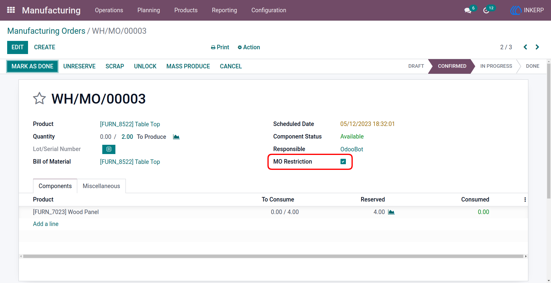The width and height of the screenshot is (551, 283).
Task: Click the SCRAP button
Action: pos(115,66)
